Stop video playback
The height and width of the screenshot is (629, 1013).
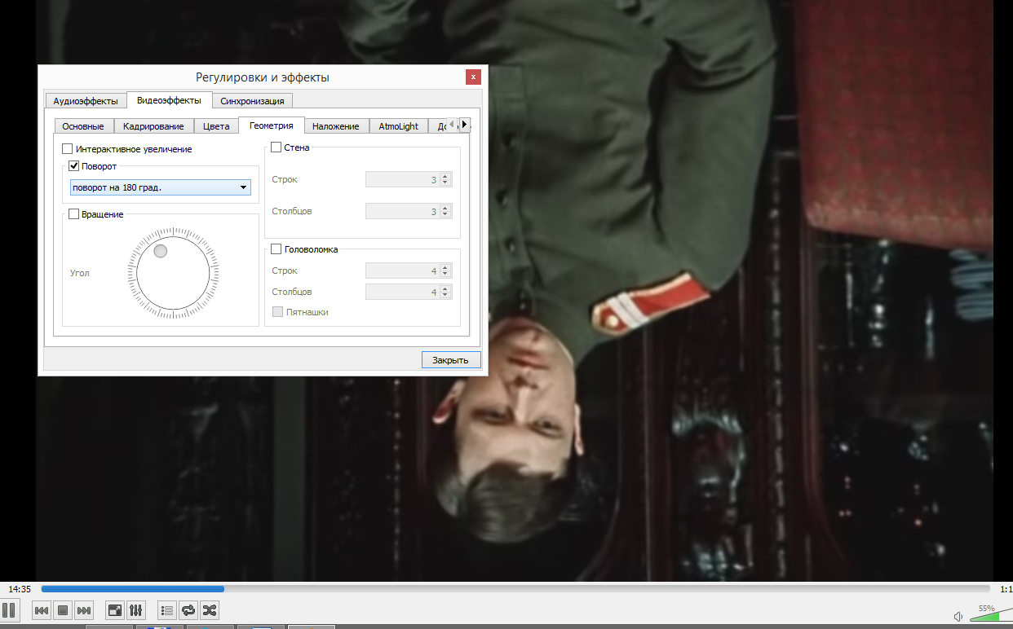coord(63,610)
